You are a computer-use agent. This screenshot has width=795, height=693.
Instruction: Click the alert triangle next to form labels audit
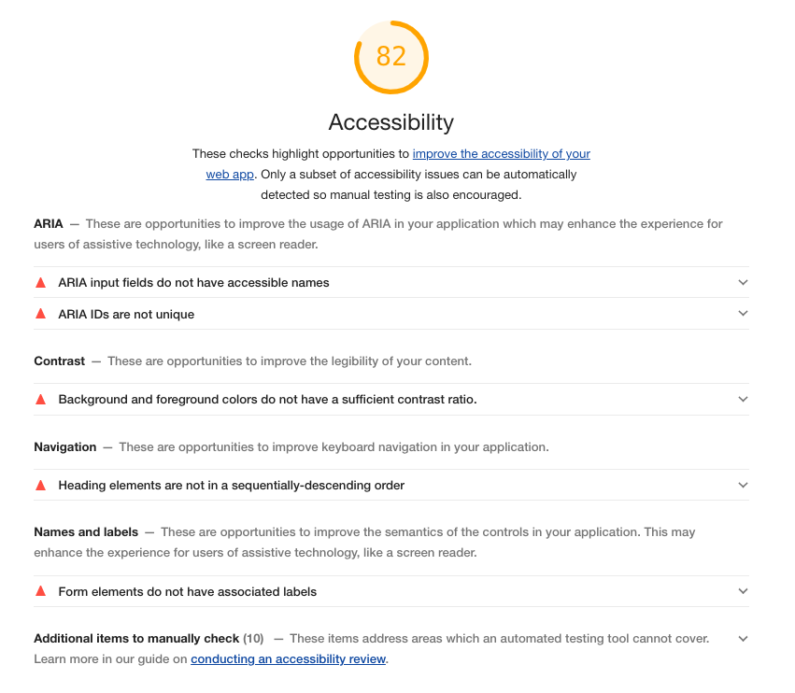coord(40,591)
